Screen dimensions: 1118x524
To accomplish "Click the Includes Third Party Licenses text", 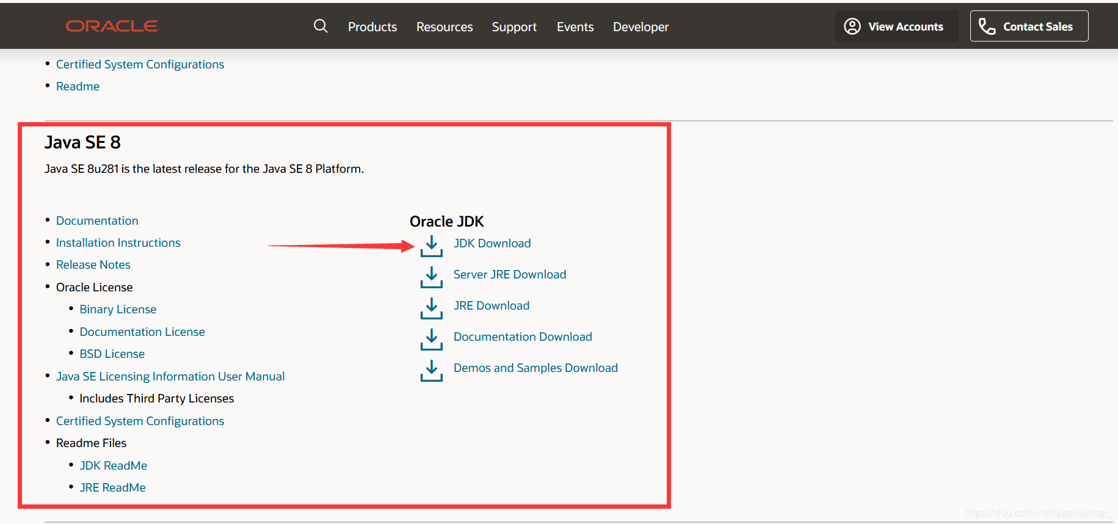I will [157, 398].
